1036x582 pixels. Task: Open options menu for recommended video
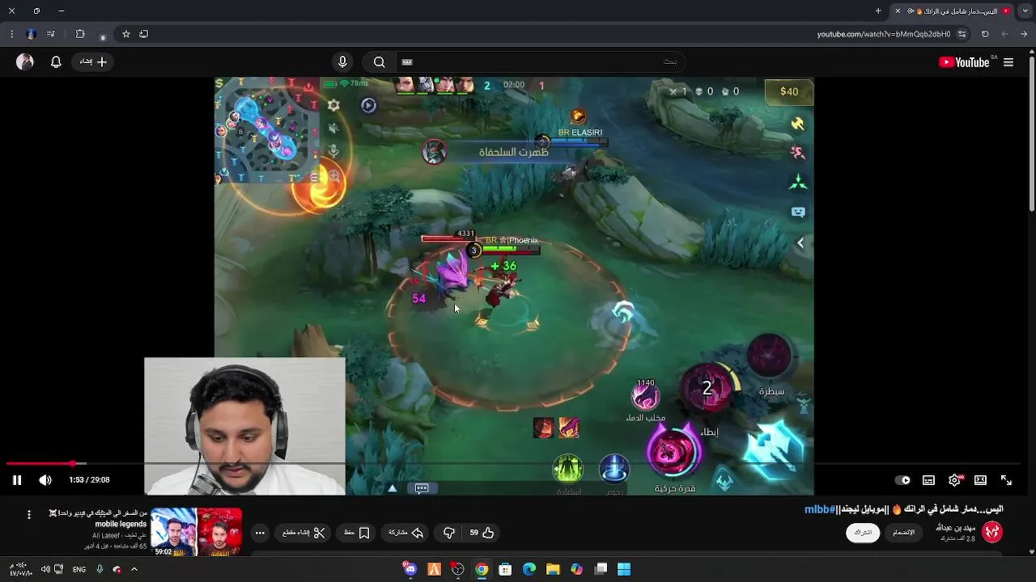click(x=29, y=514)
